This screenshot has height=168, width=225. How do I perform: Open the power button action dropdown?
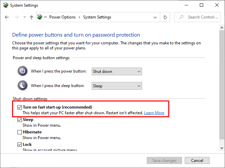click(117, 71)
